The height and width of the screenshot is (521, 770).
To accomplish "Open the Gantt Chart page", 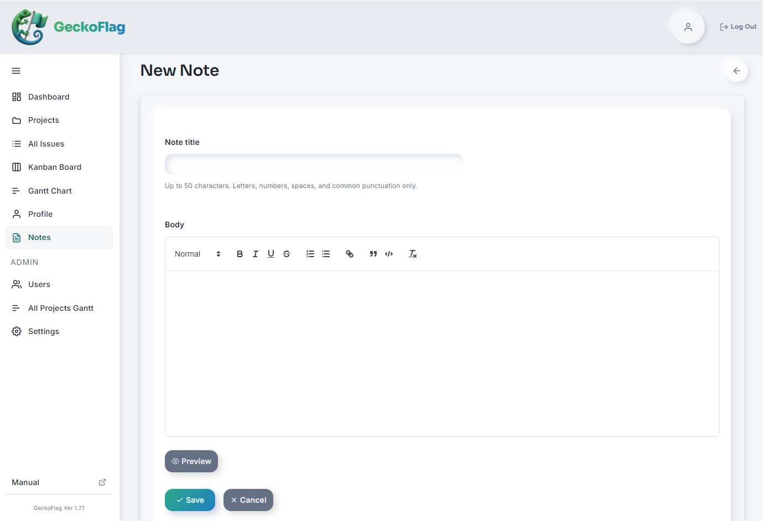I will pos(59,191).
